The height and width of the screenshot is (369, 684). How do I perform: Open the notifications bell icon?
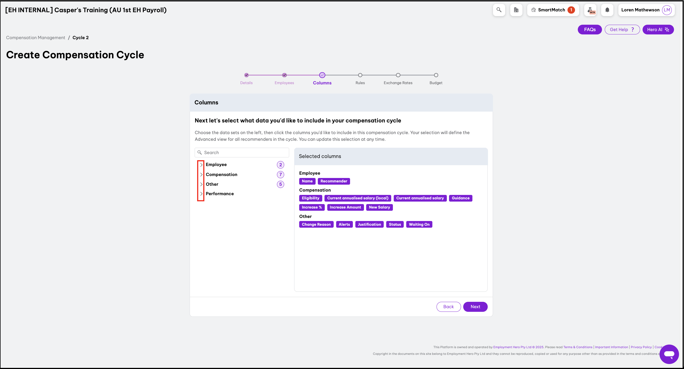[607, 10]
